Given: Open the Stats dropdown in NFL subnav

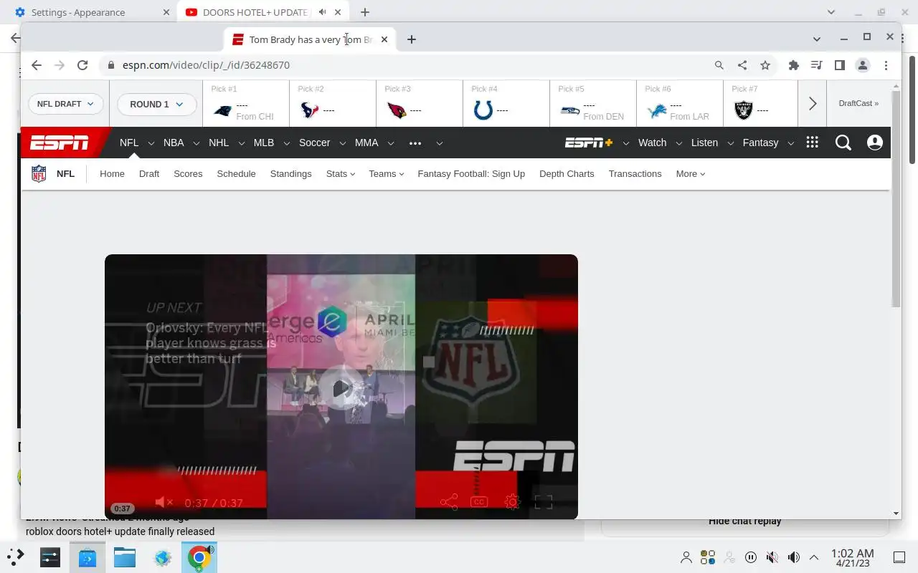Looking at the screenshot, I should pos(341,173).
